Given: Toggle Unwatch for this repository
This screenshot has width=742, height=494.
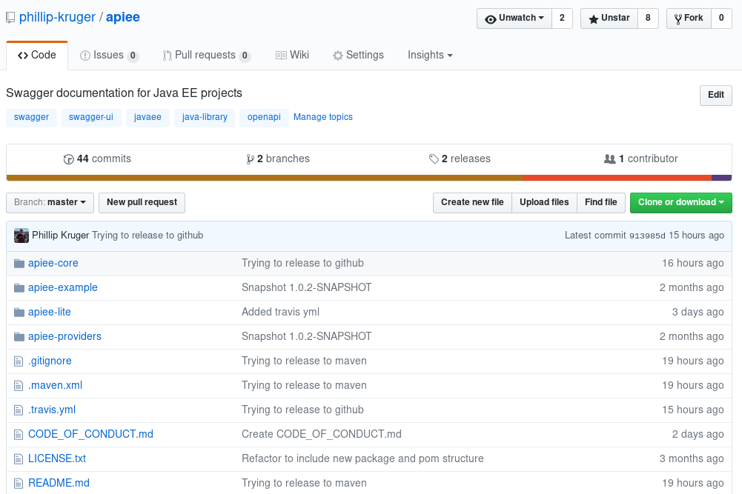Looking at the screenshot, I should click(x=514, y=19).
